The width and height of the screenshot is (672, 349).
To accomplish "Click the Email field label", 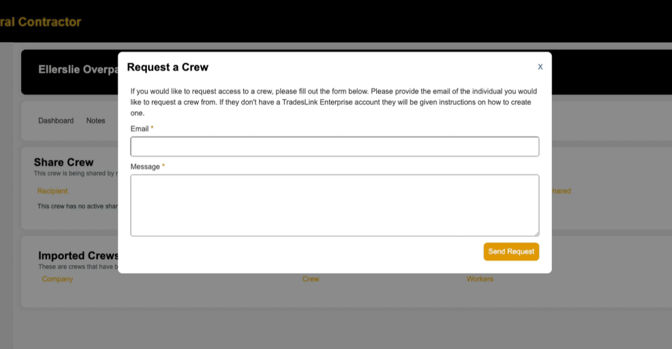I will pos(140,129).
